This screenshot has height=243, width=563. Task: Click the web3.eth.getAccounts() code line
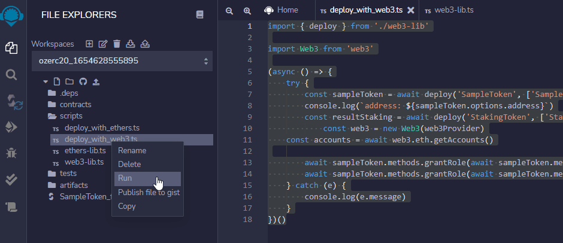tap(389, 139)
